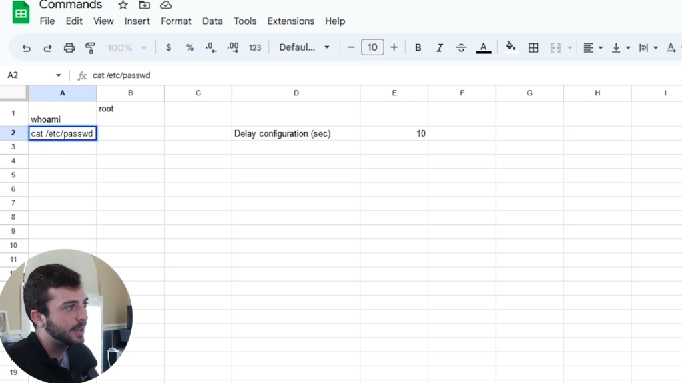This screenshot has height=383, width=682.
Task: Open the Google Sheets home icon
Action: pyautogui.click(x=21, y=13)
